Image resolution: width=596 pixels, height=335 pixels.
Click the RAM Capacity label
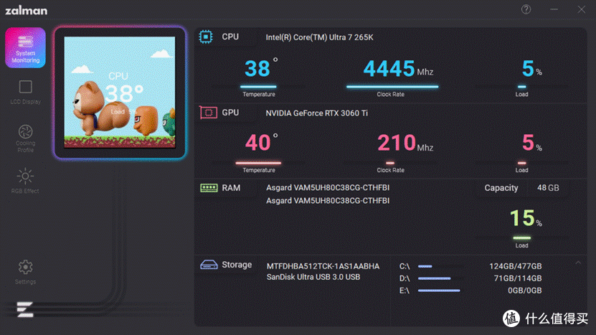501,188
